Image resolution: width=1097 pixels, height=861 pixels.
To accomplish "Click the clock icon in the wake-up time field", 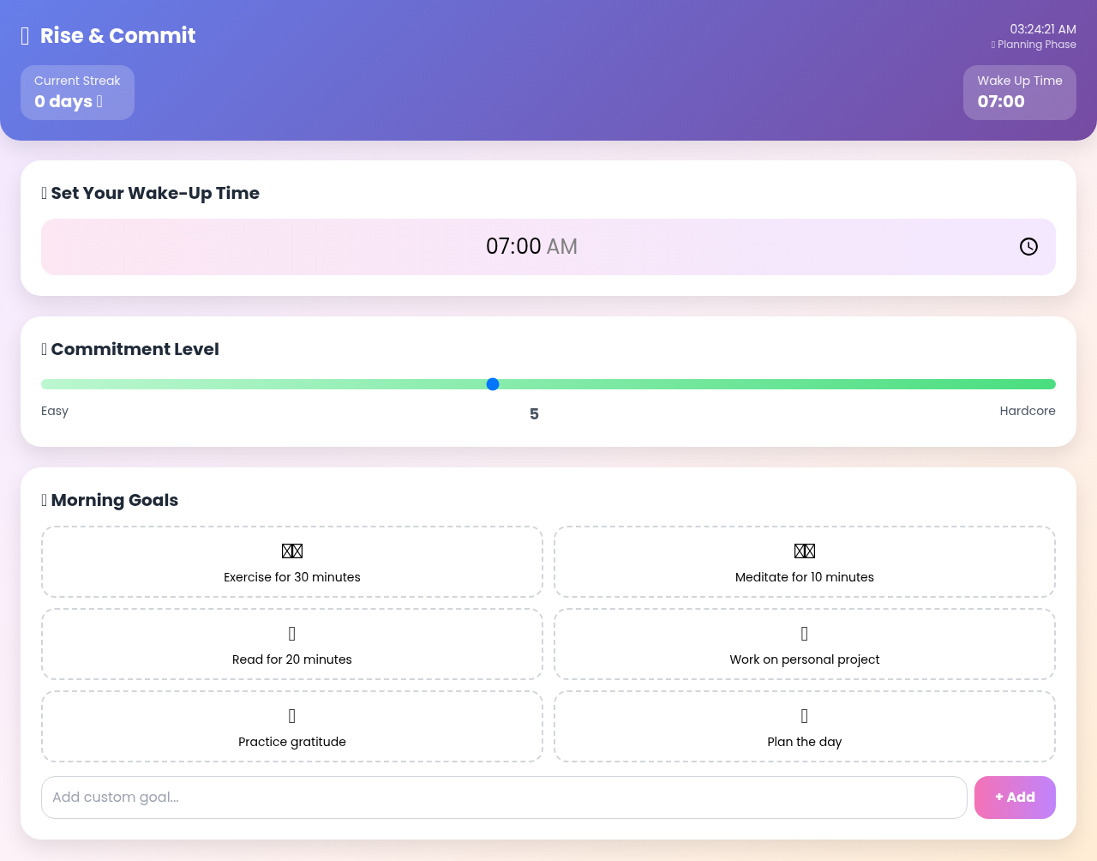I will pyautogui.click(x=1028, y=246).
